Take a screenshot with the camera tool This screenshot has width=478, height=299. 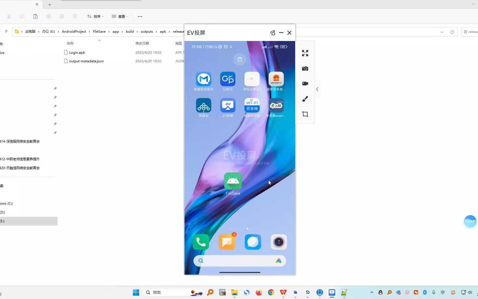305,68
